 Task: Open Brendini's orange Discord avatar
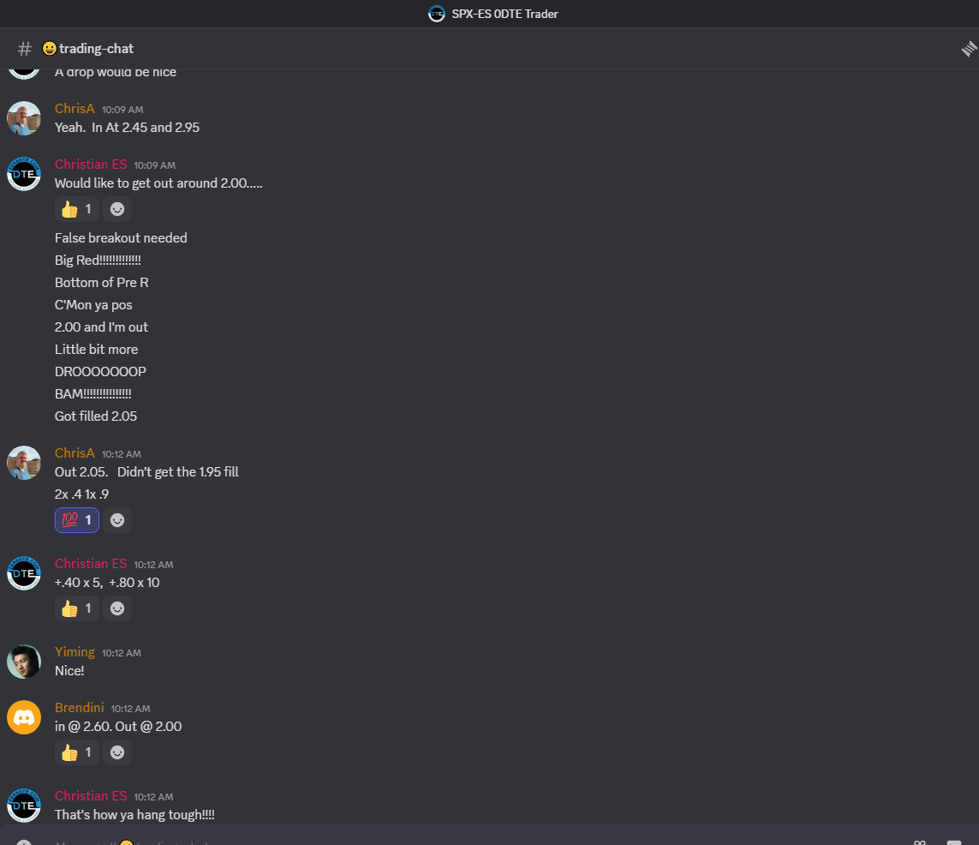[24, 717]
